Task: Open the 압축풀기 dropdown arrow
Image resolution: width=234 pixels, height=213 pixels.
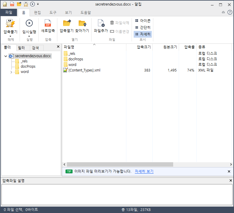Action: [10, 36]
